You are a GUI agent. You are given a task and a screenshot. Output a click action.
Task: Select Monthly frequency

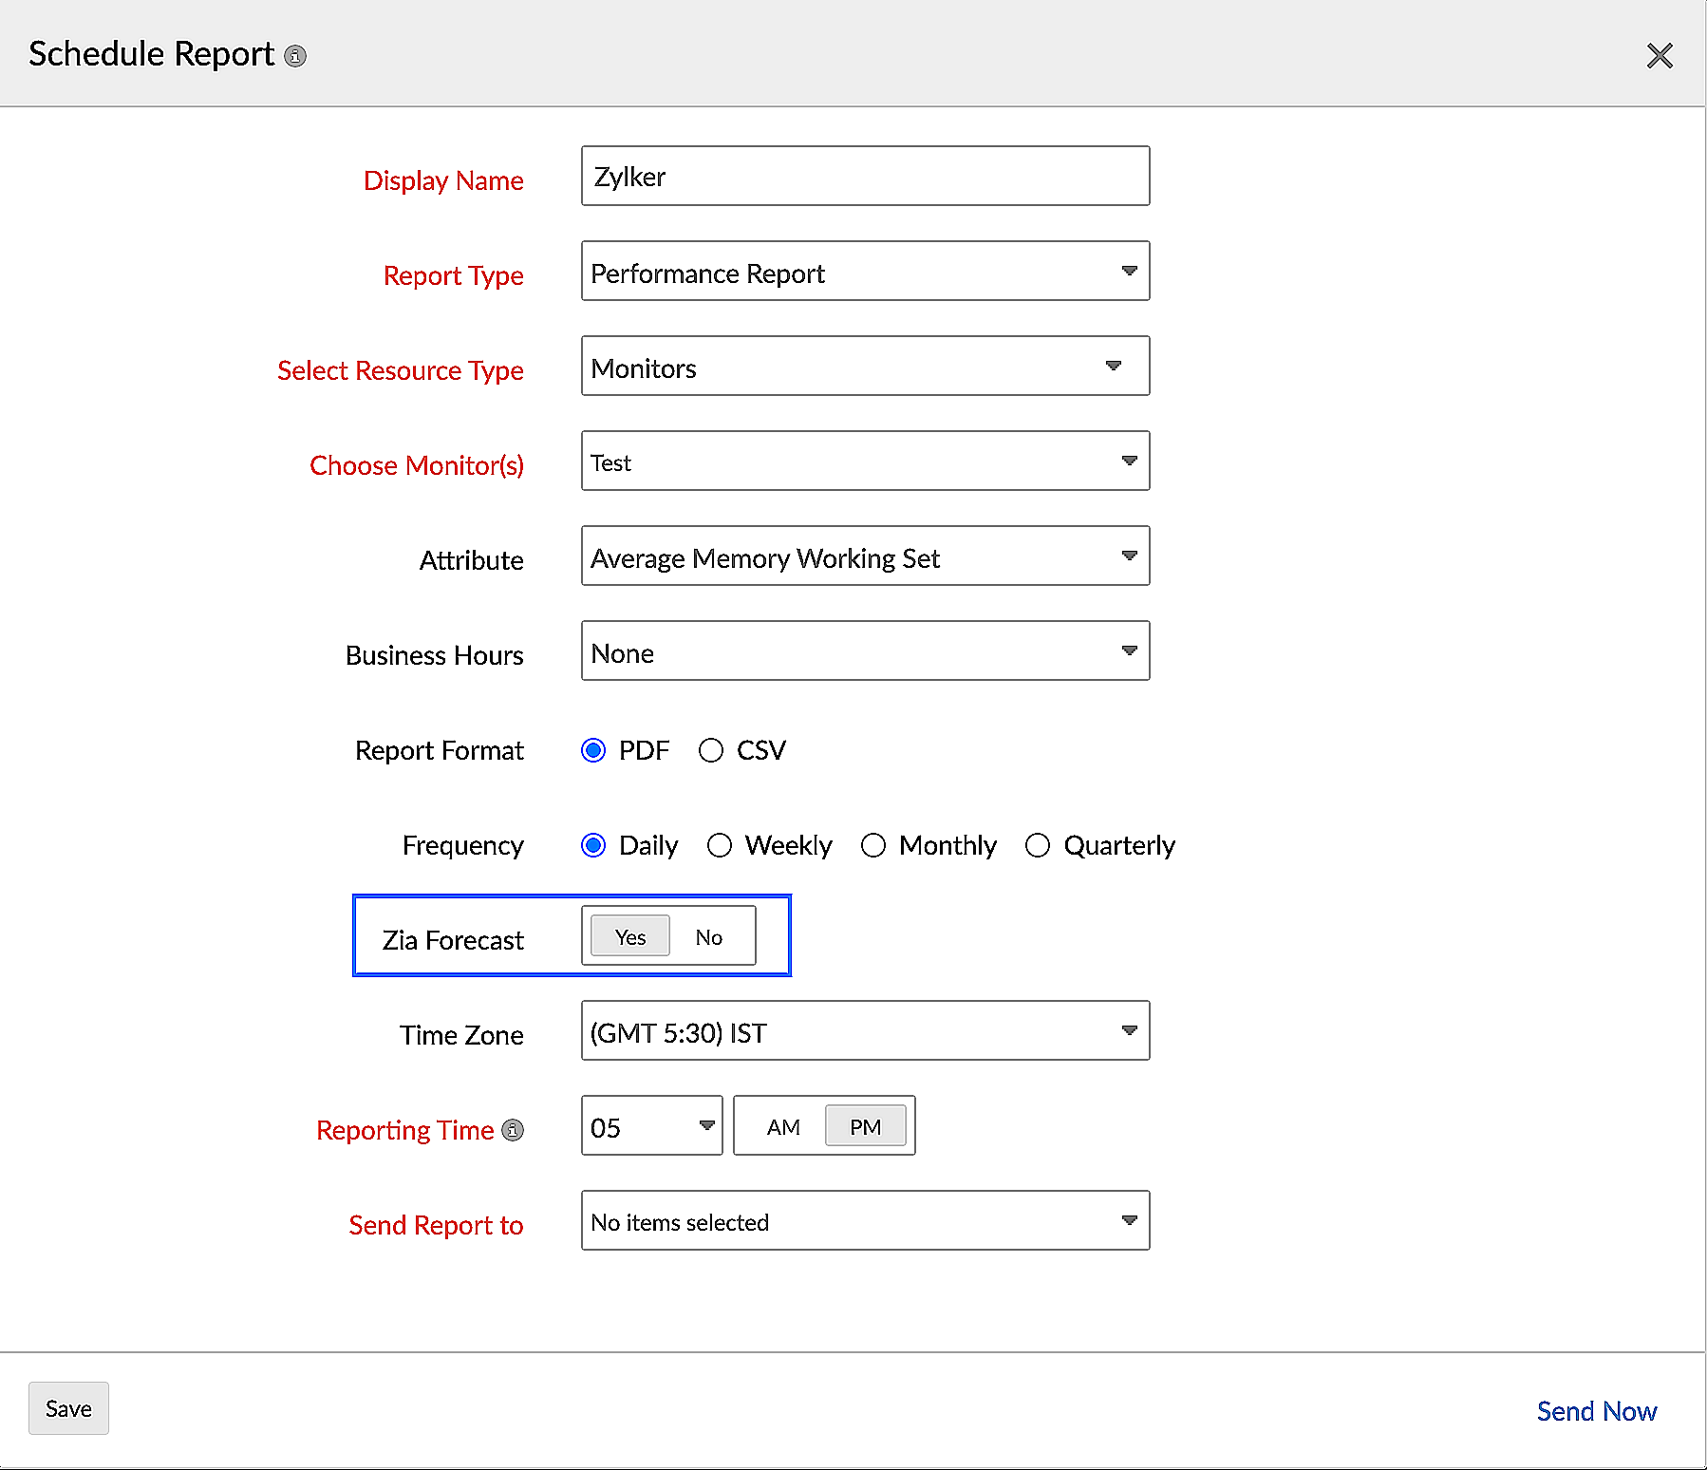pos(873,845)
